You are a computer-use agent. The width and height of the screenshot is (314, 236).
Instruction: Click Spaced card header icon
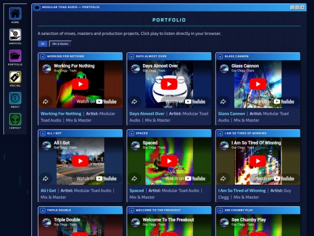click(131, 133)
